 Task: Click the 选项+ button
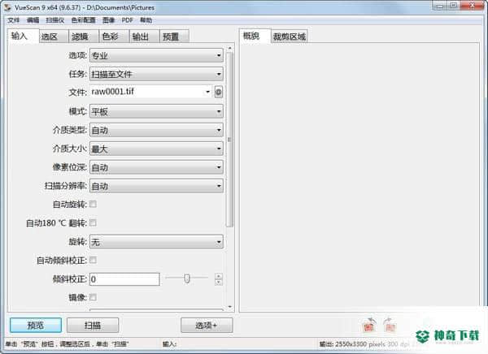[x=207, y=325]
